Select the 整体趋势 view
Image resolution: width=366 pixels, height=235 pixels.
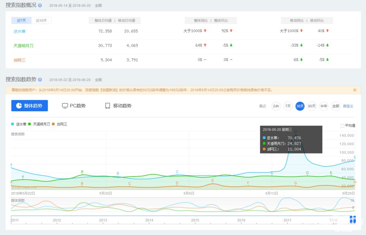pos(29,105)
